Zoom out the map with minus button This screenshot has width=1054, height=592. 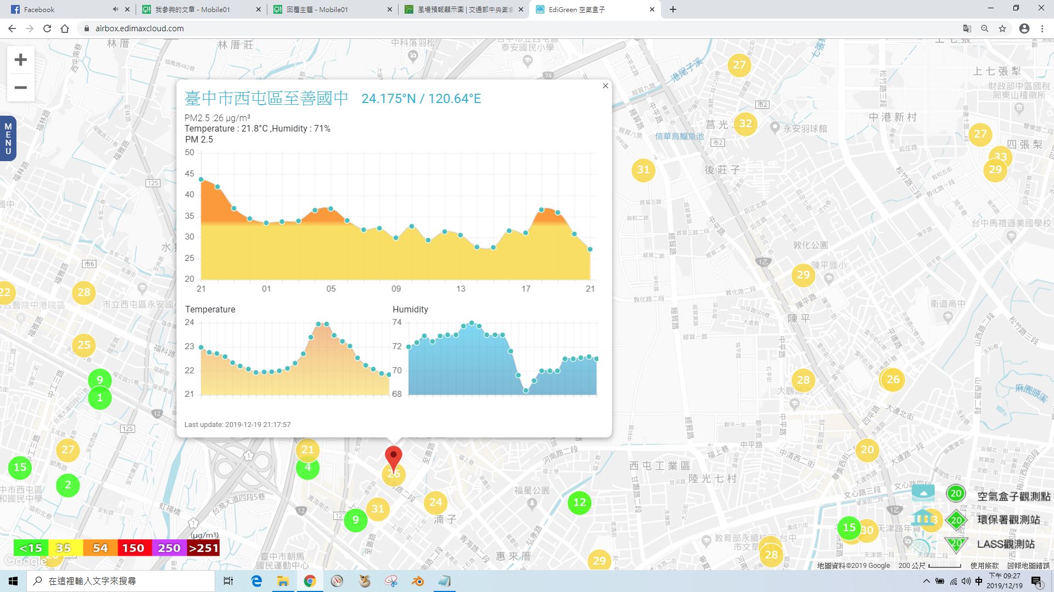point(20,88)
